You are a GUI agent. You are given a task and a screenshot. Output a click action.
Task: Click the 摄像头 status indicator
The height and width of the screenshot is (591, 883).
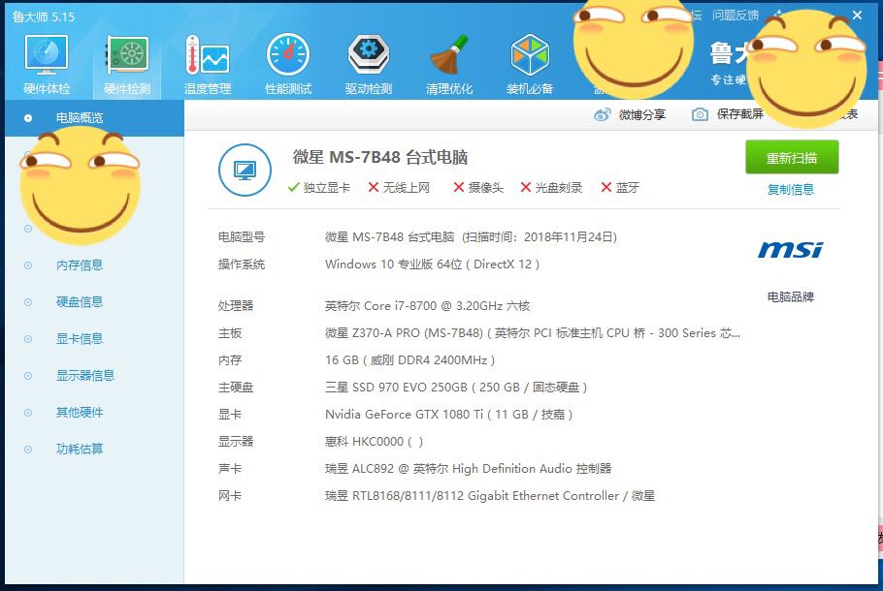coord(478,187)
